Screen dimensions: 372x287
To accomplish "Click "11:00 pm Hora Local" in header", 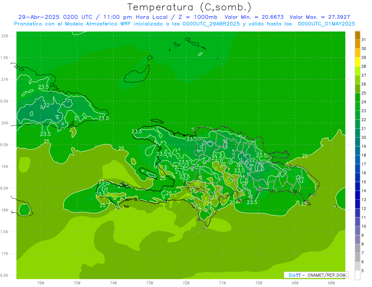I will point(133,17).
